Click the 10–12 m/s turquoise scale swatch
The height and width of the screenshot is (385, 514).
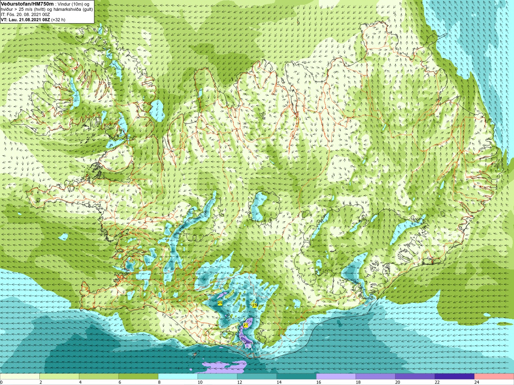(x=217, y=377)
